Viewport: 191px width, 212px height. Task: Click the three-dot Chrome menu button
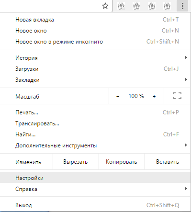(x=182, y=6)
